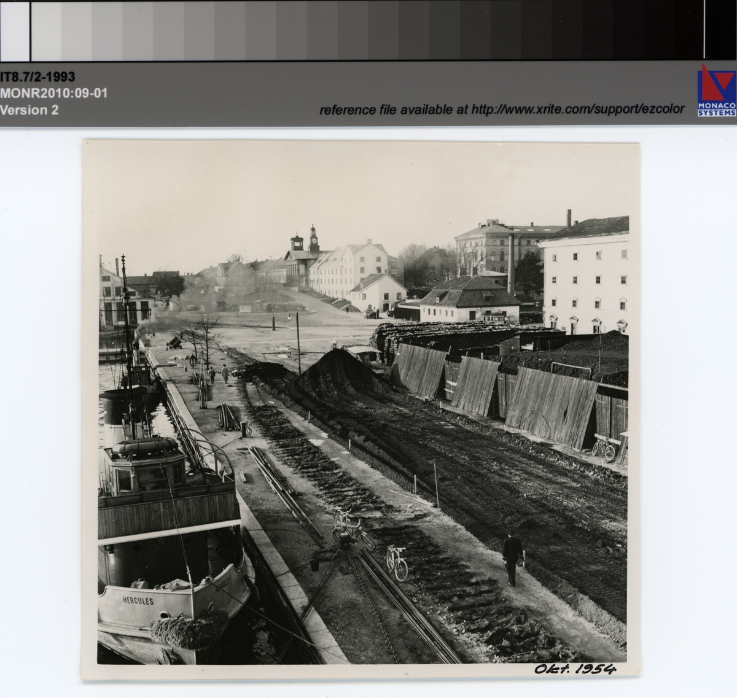Click the HERCULES name on the ship's stern

(138, 601)
